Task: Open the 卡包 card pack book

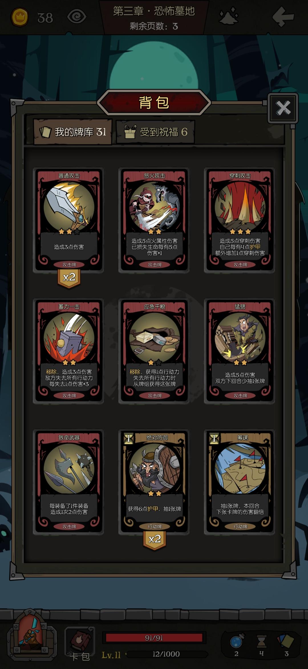Action: [x=80, y=644]
